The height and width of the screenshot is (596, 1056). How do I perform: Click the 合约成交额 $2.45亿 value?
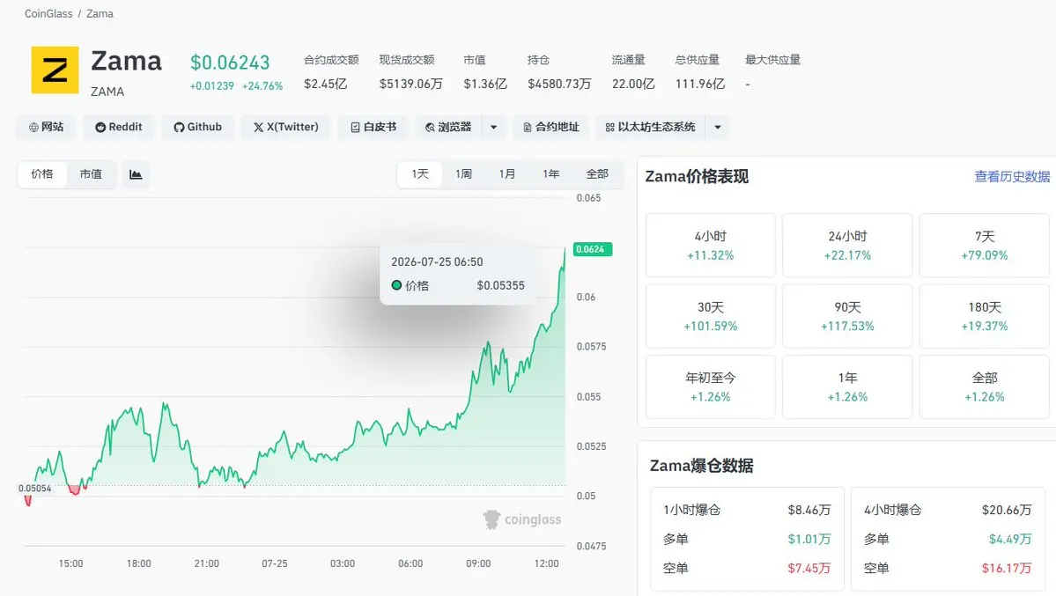coord(325,84)
